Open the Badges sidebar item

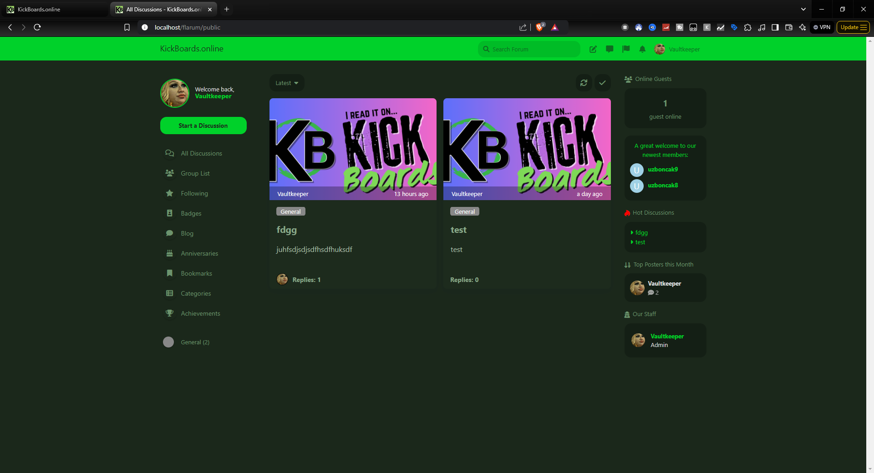[x=191, y=213]
